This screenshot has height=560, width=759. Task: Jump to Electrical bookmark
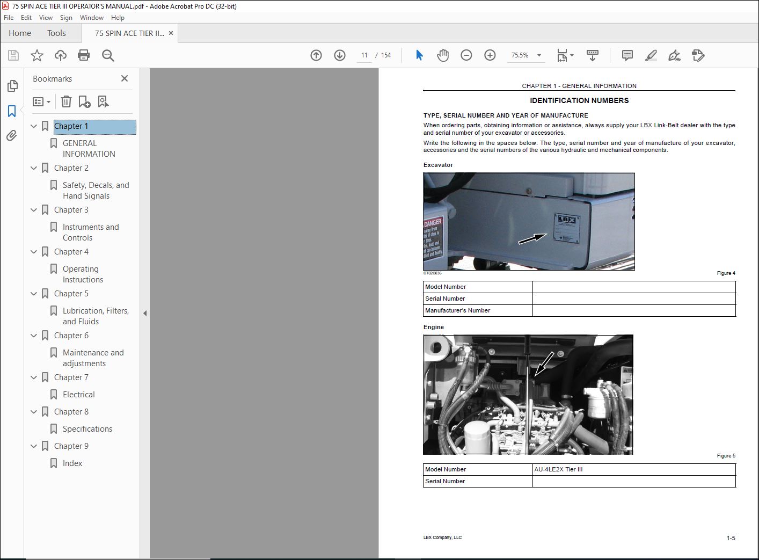tap(78, 395)
